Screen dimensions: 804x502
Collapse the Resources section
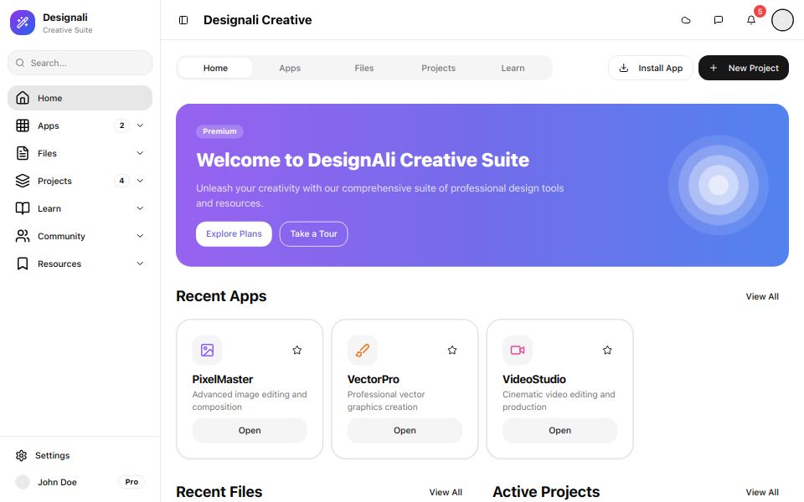(x=140, y=264)
